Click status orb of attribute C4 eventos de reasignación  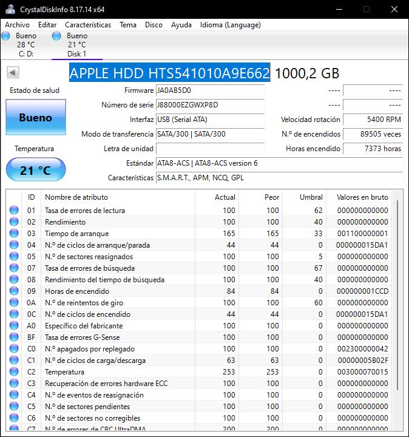[14, 395]
